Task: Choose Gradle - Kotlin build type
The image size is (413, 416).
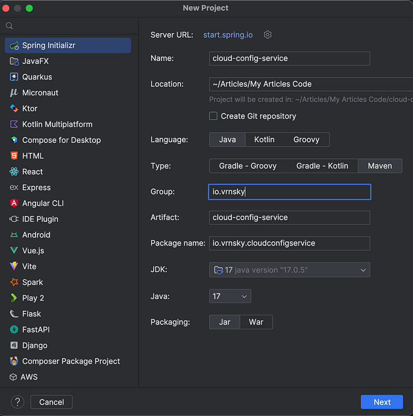Action: [322, 166]
